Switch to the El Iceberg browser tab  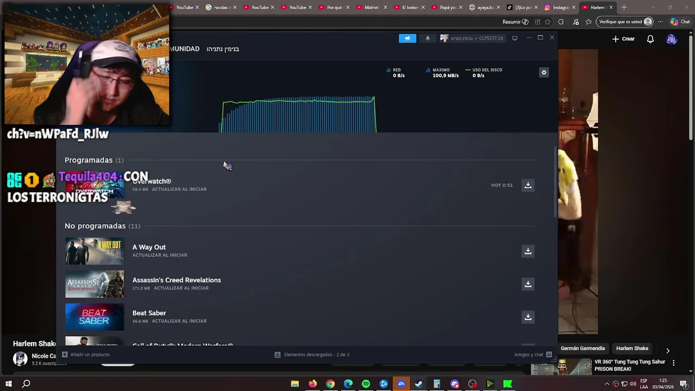[409, 8]
